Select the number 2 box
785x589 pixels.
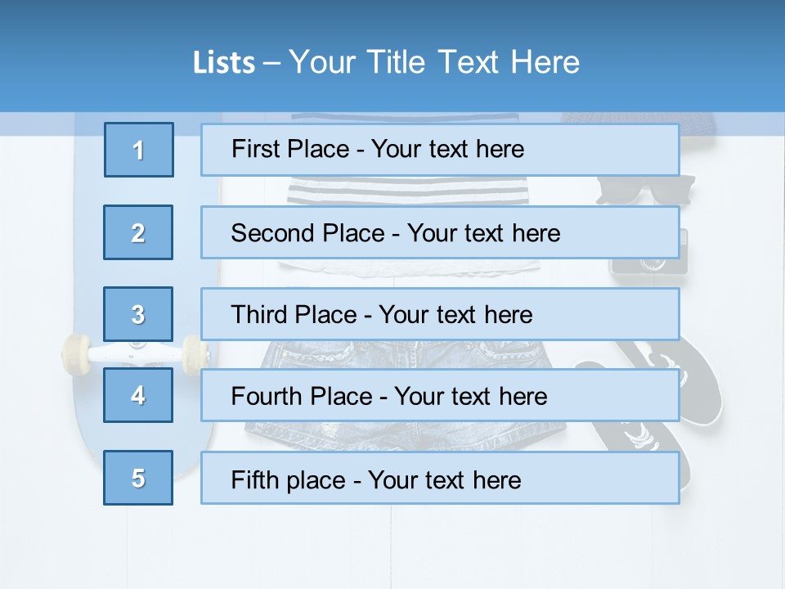coord(138,232)
